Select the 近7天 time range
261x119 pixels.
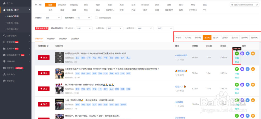(216, 38)
